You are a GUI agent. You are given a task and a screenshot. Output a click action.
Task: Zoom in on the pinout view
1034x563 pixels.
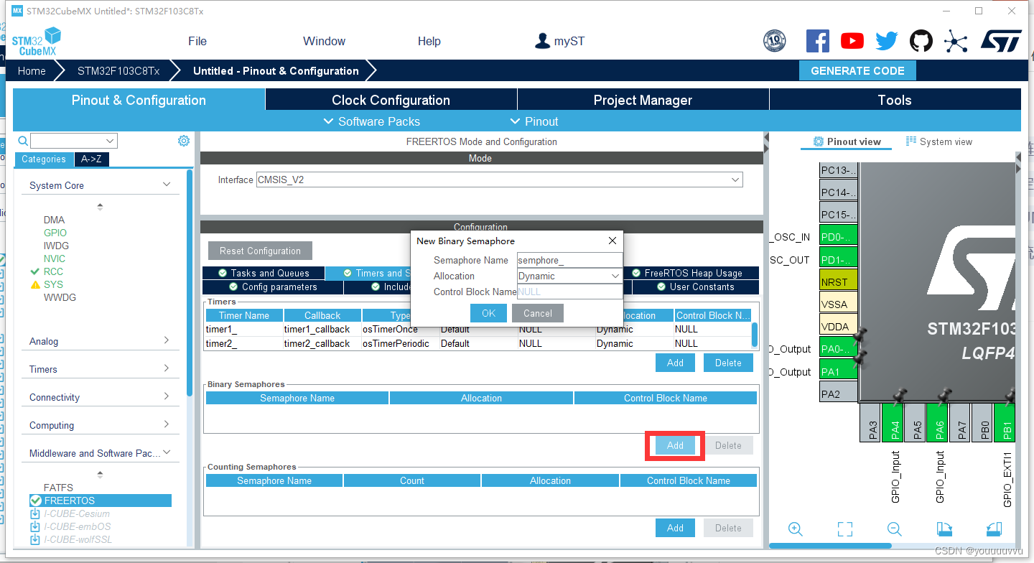[795, 529]
